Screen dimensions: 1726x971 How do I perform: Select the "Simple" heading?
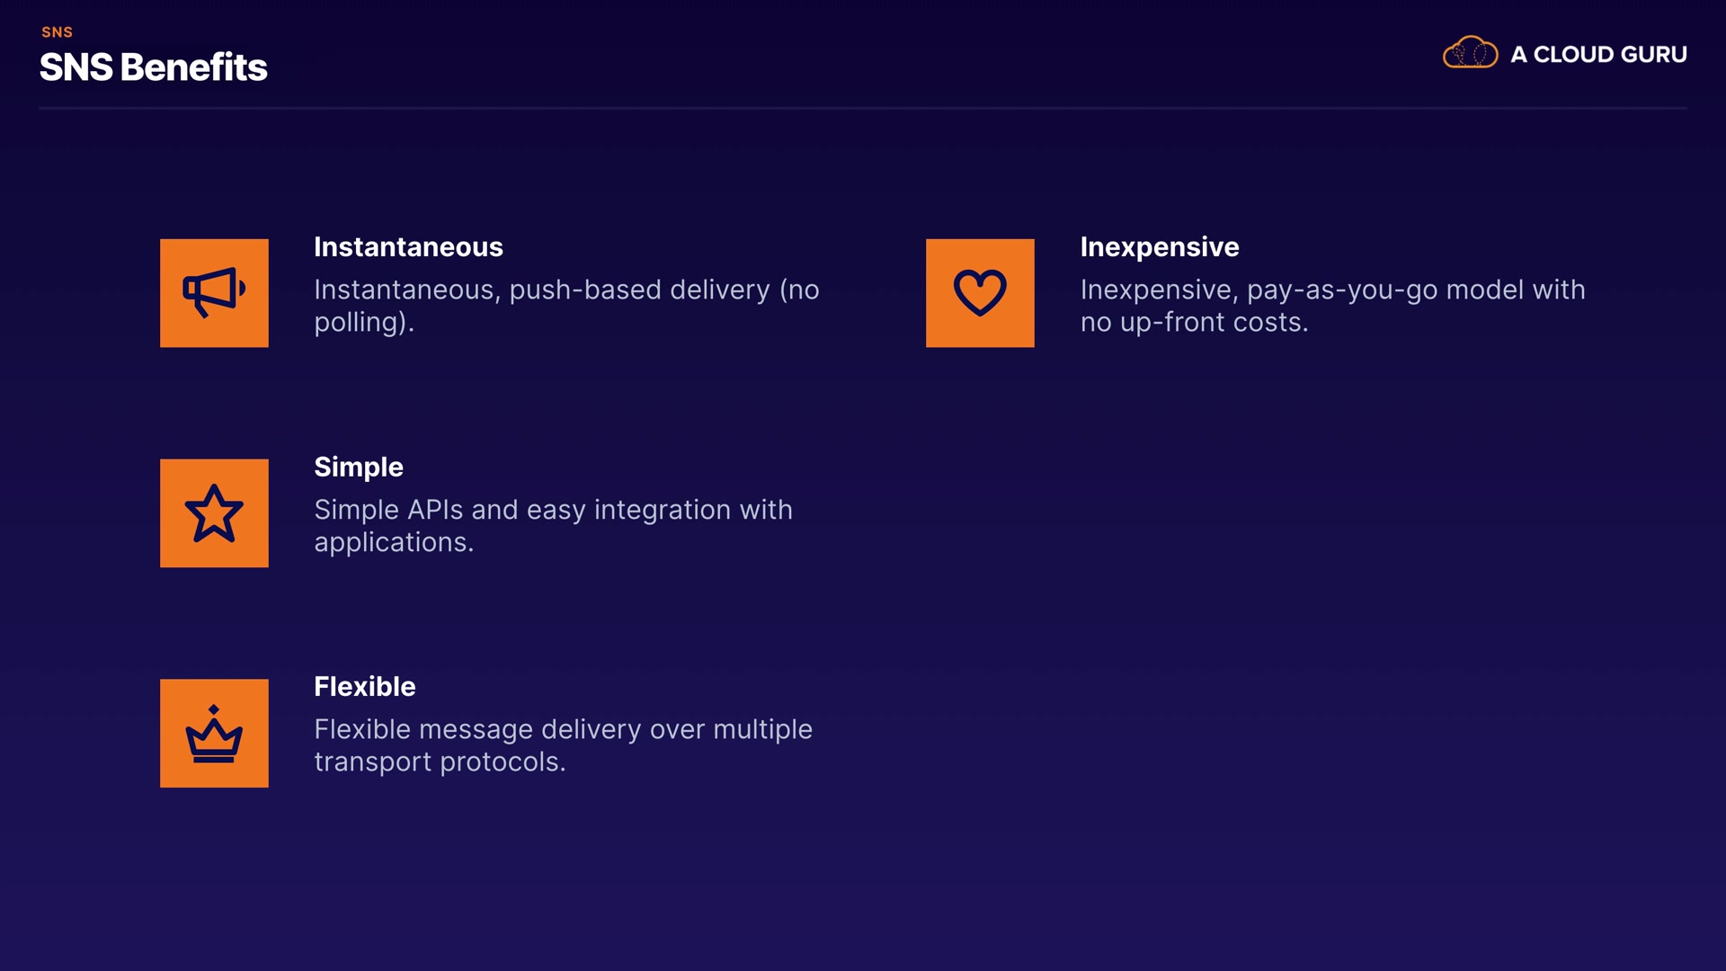point(358,468)
